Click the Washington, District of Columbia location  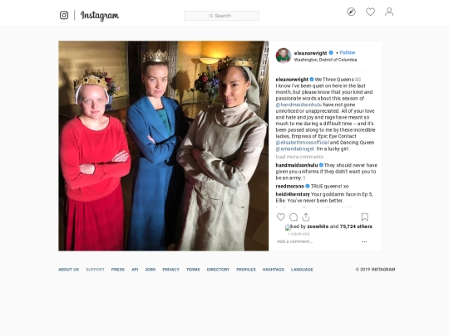coord(325,60)
